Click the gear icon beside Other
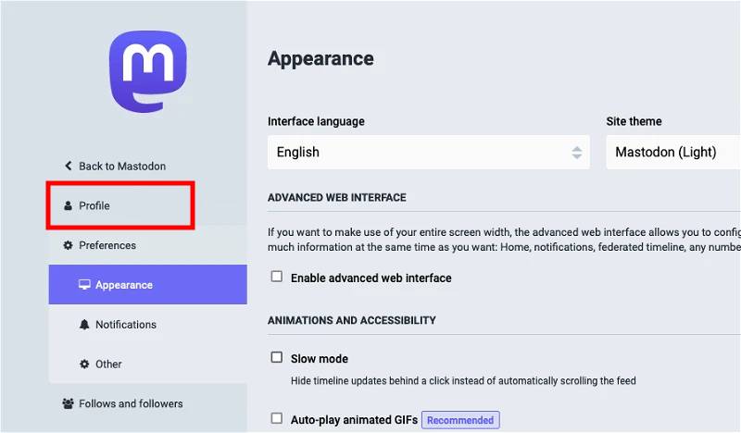This screenshot has height=433, width=741. (x=84, y=364)
